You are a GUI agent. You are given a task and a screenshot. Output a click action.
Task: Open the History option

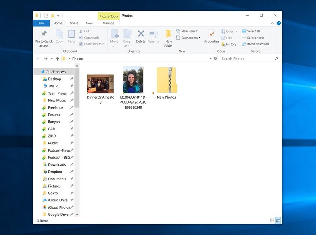coord(229,44)
